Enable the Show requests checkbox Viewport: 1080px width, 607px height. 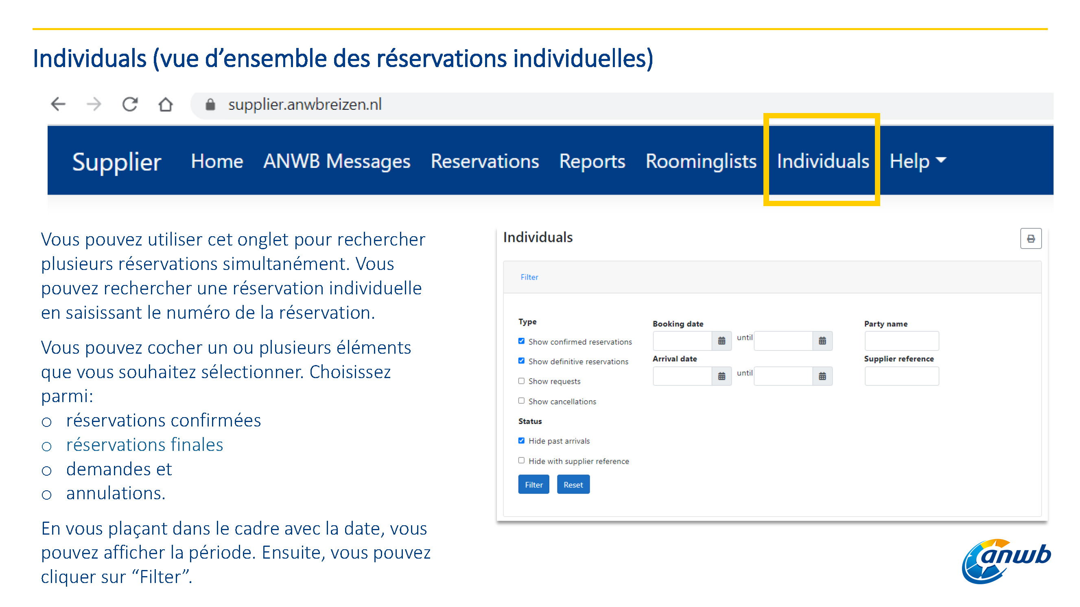point(522,381)
